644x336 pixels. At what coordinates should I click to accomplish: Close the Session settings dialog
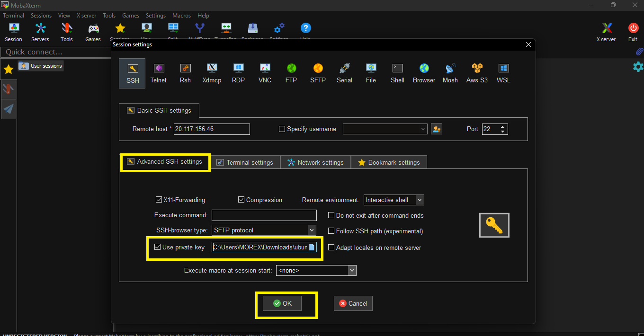528,44
